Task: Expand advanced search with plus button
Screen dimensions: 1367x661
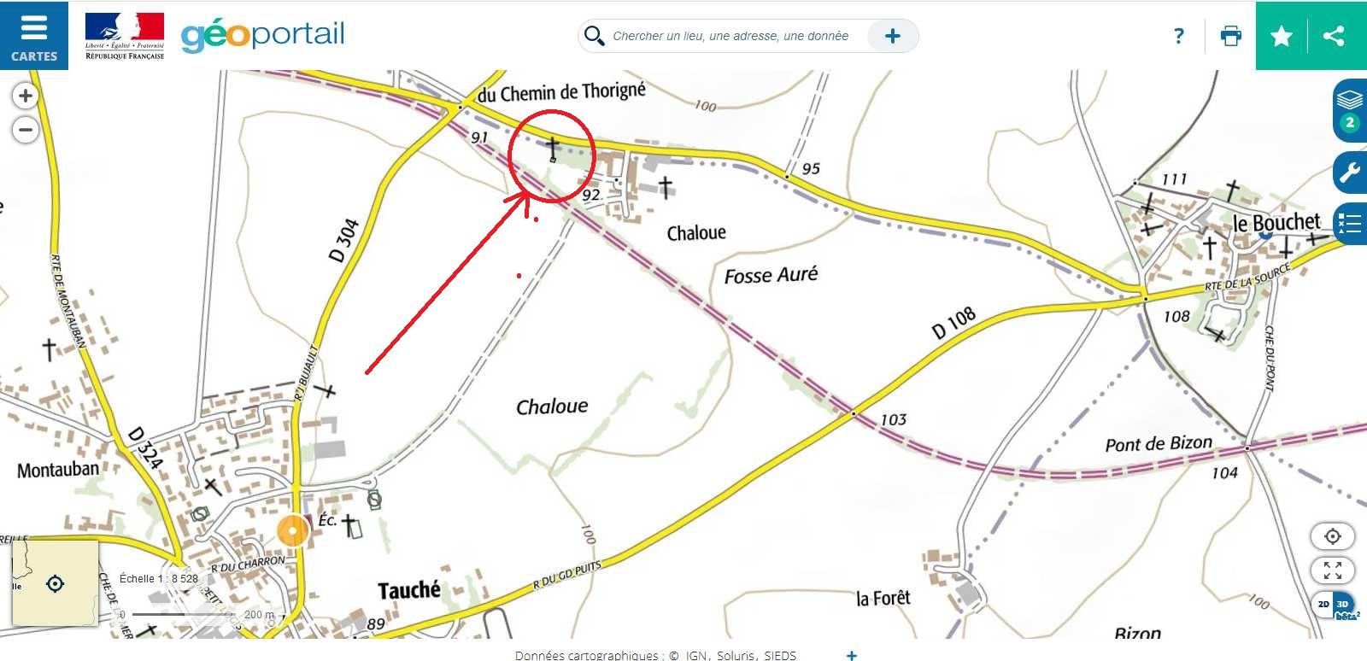Action: [893, 36]
